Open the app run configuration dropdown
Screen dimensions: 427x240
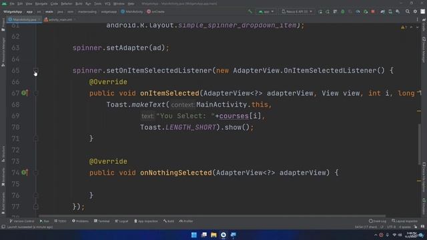[266, 12]
